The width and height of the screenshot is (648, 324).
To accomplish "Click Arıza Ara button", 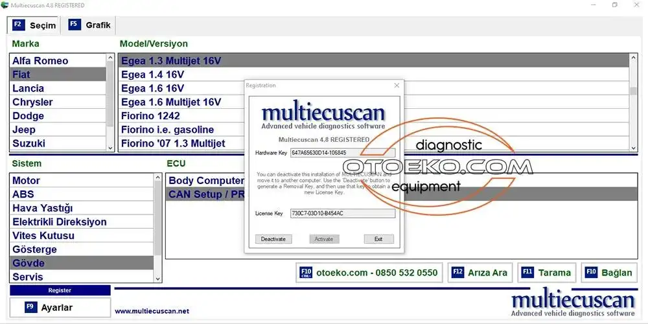I will point(480,273).
